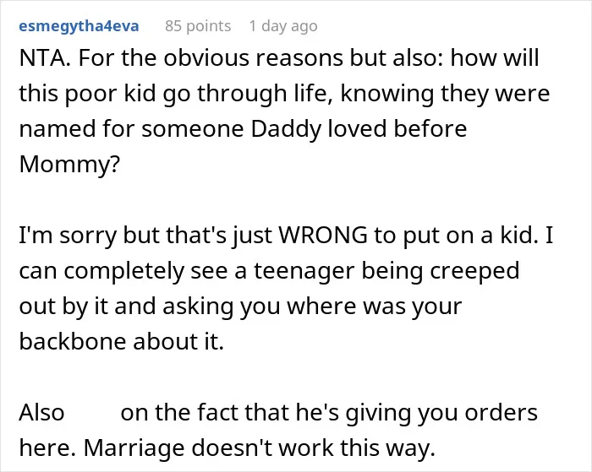Click the 1 day ago timestamp

[283, 26]
